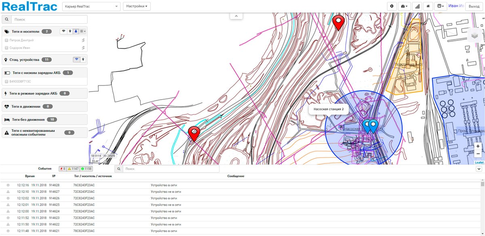Screen dimensions: 485x236
Task: Open the Настройки menu
Action: coord(137,6)
